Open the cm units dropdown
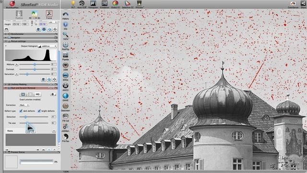 [53, 22]
